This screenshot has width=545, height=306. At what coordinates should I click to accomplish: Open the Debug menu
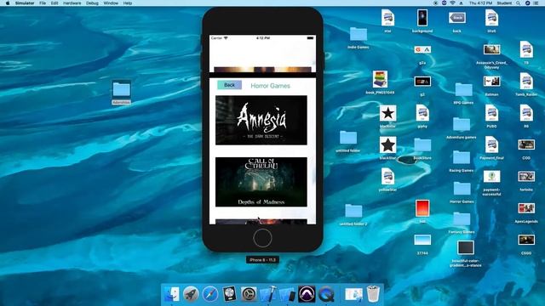(x=92, y=3)
